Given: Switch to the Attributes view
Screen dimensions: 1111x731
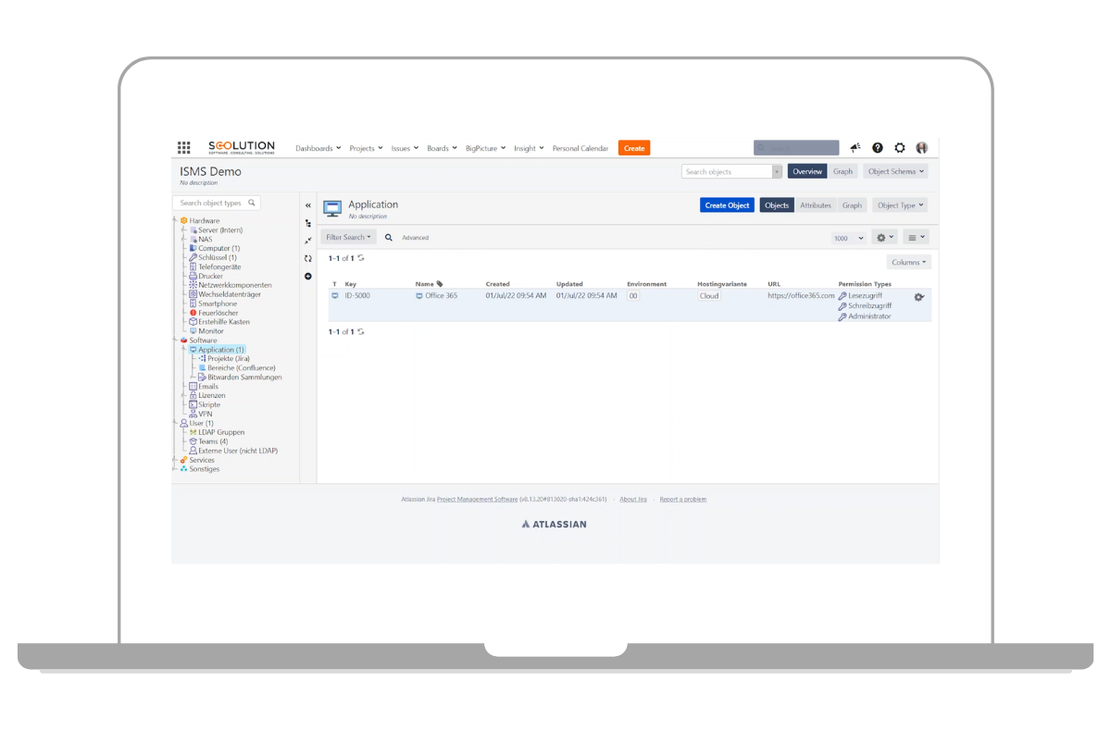Looking at the screenshot, I should pyautogui.click(x=815, y=205).
